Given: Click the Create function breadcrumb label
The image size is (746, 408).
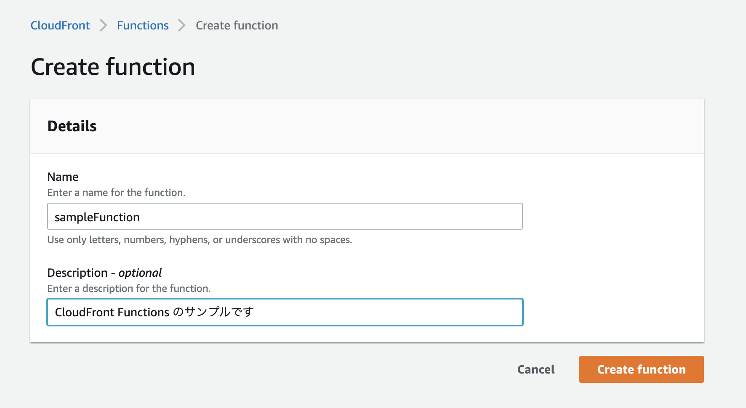Looking at the screenshot, I should [x=236, y=25].
